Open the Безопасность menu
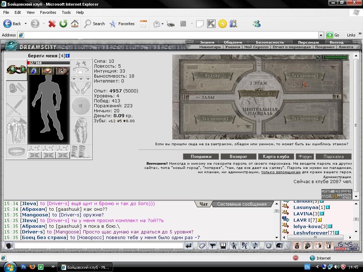Viewport: 363px width, 272px height. 270,42
